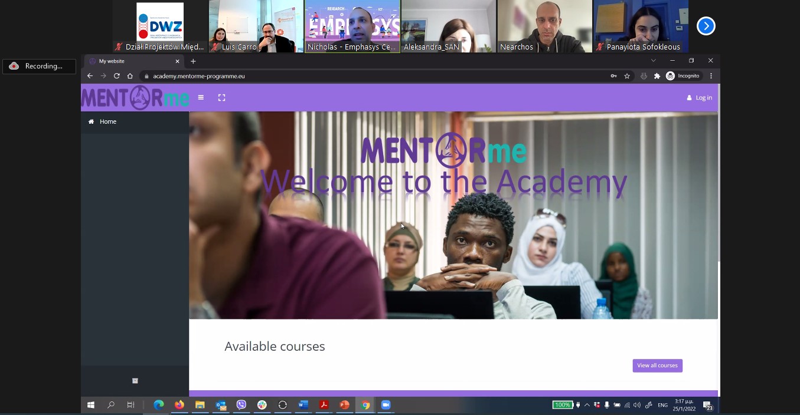Open the Chrome extensions puzzle icon

tap(657, 76)
